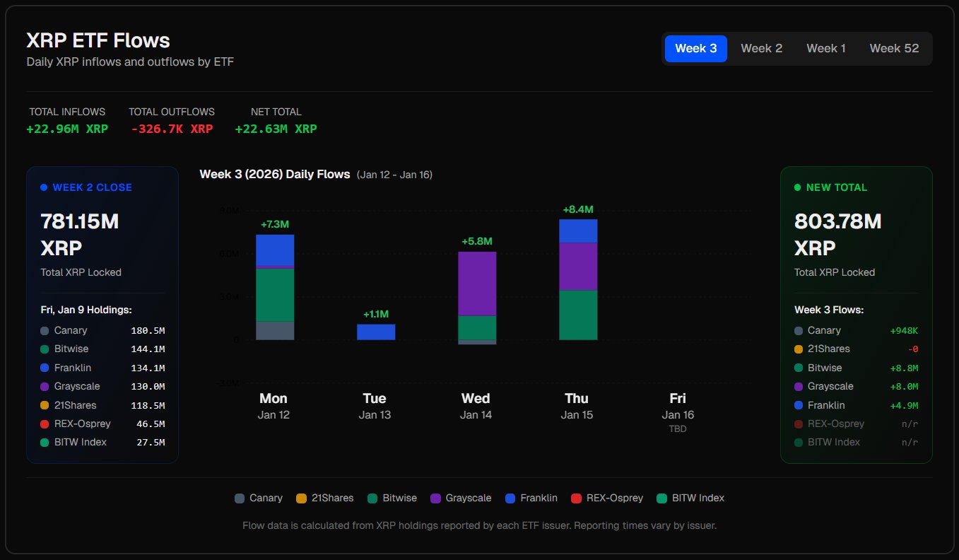Click the New Total green dot indicator

coord(798,187)
